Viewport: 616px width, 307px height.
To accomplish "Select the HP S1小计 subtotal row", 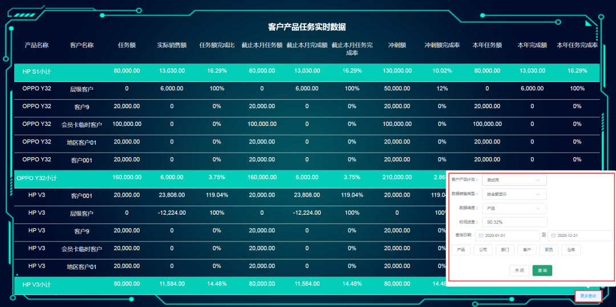I will (x=37, y=71).
